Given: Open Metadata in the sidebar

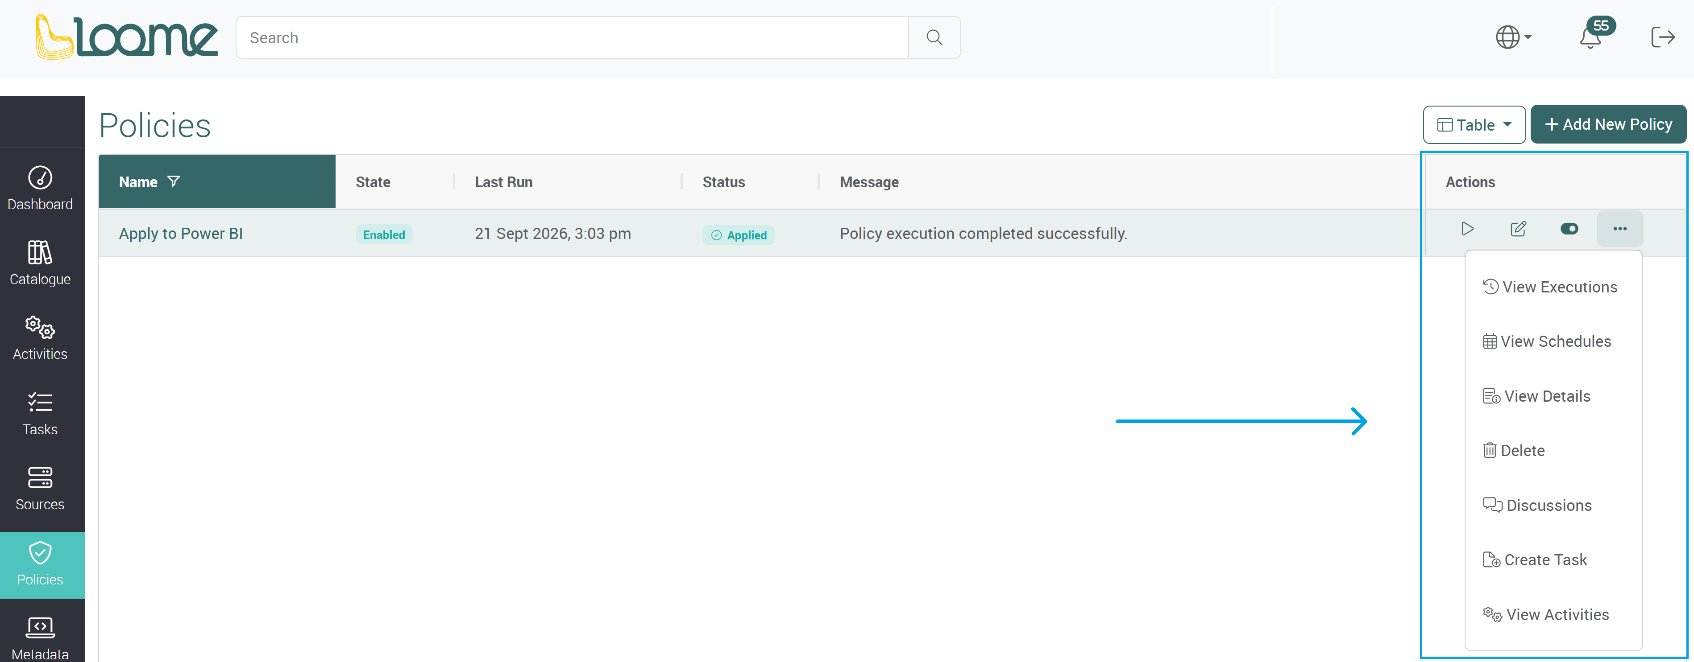Looking at the screenshot, I should coord(40,637).
